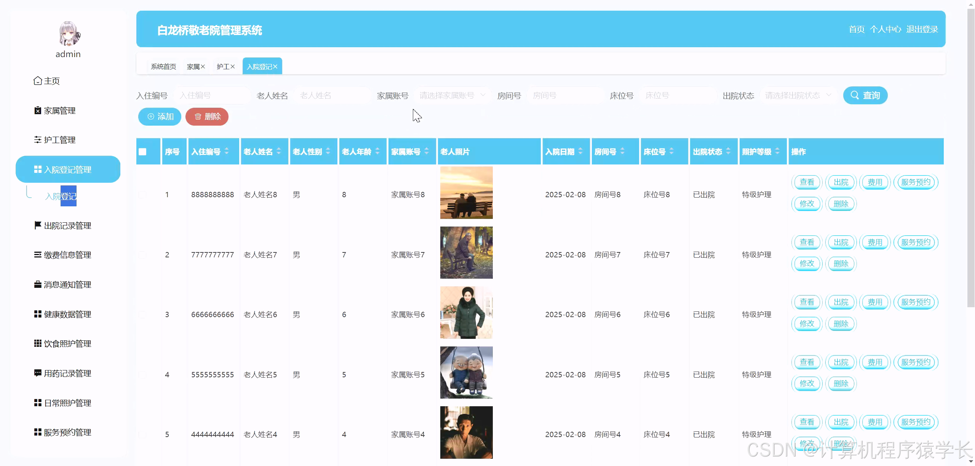Screen dimensions: 975x466
Task: Tick the checkbox for row 老人姓名7
Action: pos(142,255)
